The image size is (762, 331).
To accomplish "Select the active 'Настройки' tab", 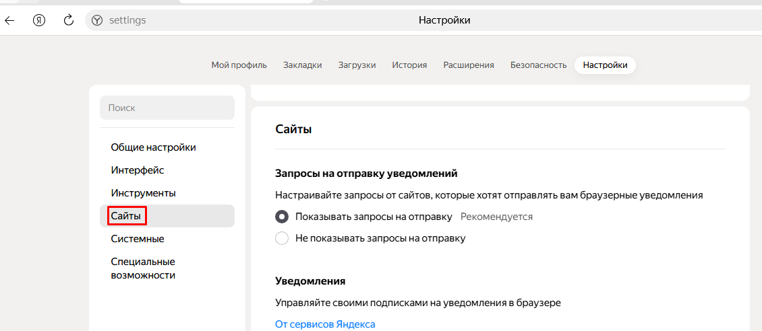I will pyautogui.click(x=605, y=65).
